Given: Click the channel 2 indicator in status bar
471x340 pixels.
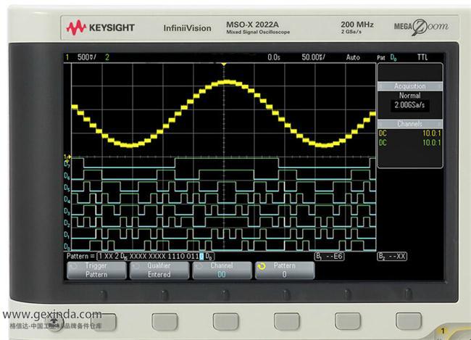Looking at the screenshot, I should (x=107, y=57).
